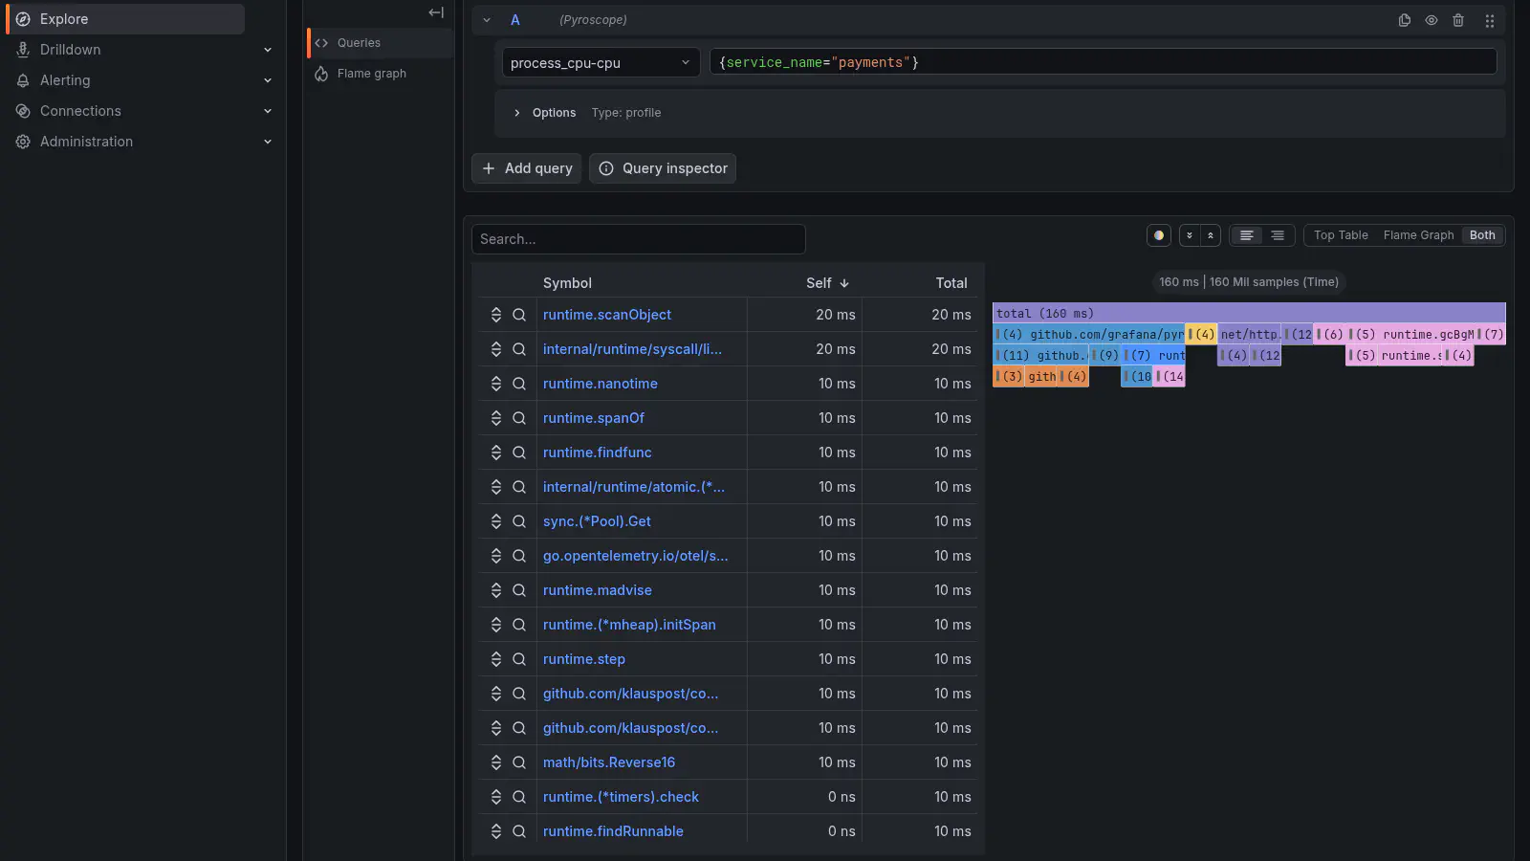Delete query A with trash icon

[x=1458, y=20]
